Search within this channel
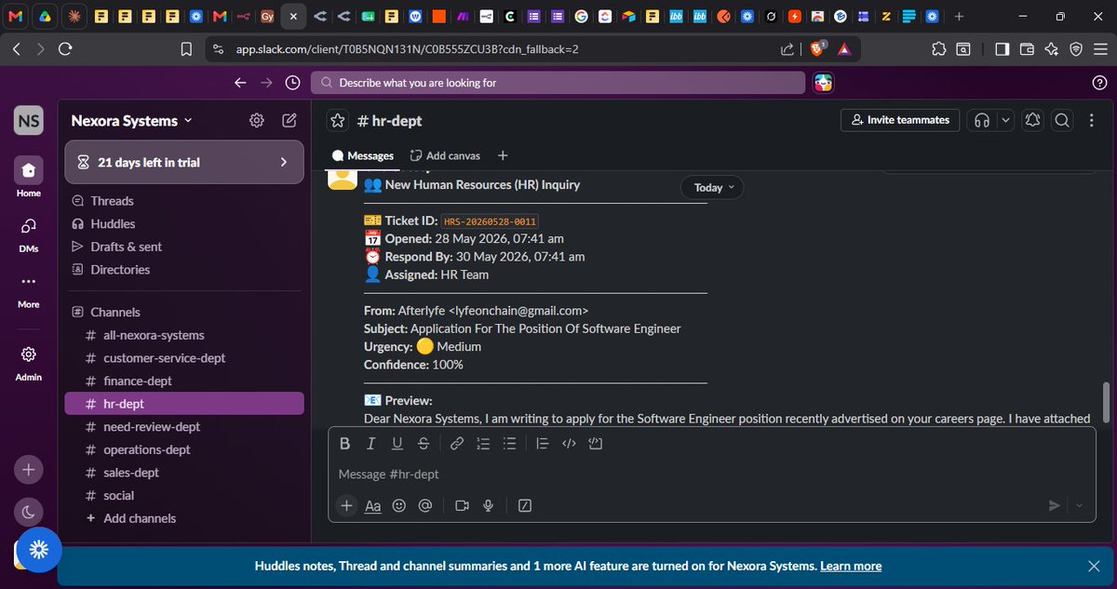The height and width of the screenshot is (589, 1117). point(1062,120)
